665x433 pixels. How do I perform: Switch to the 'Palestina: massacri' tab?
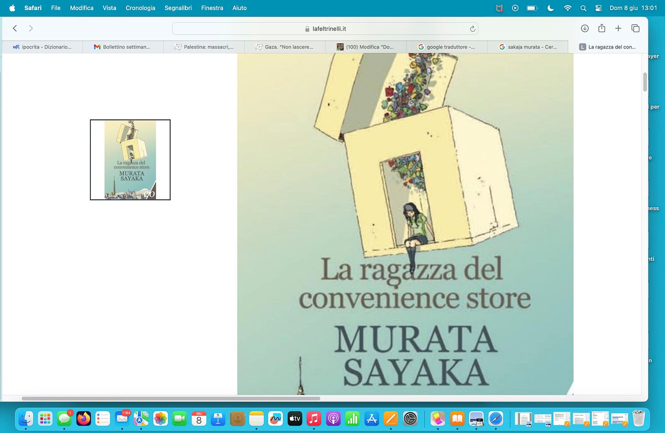(204, 47)
